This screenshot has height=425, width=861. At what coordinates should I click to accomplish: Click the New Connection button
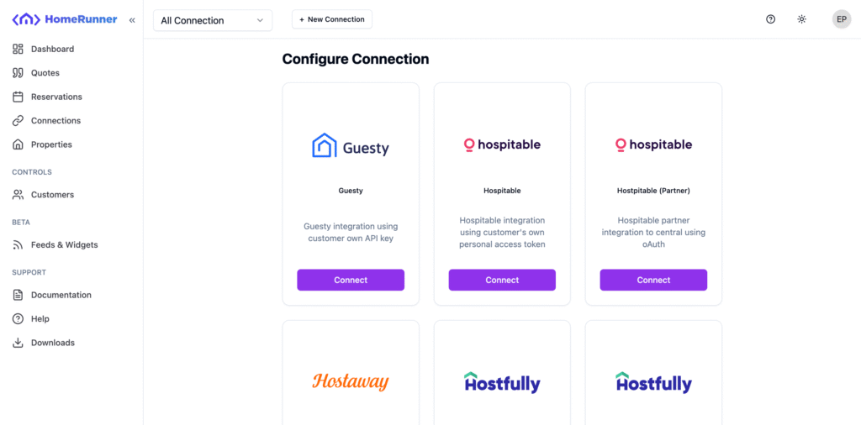331,19
